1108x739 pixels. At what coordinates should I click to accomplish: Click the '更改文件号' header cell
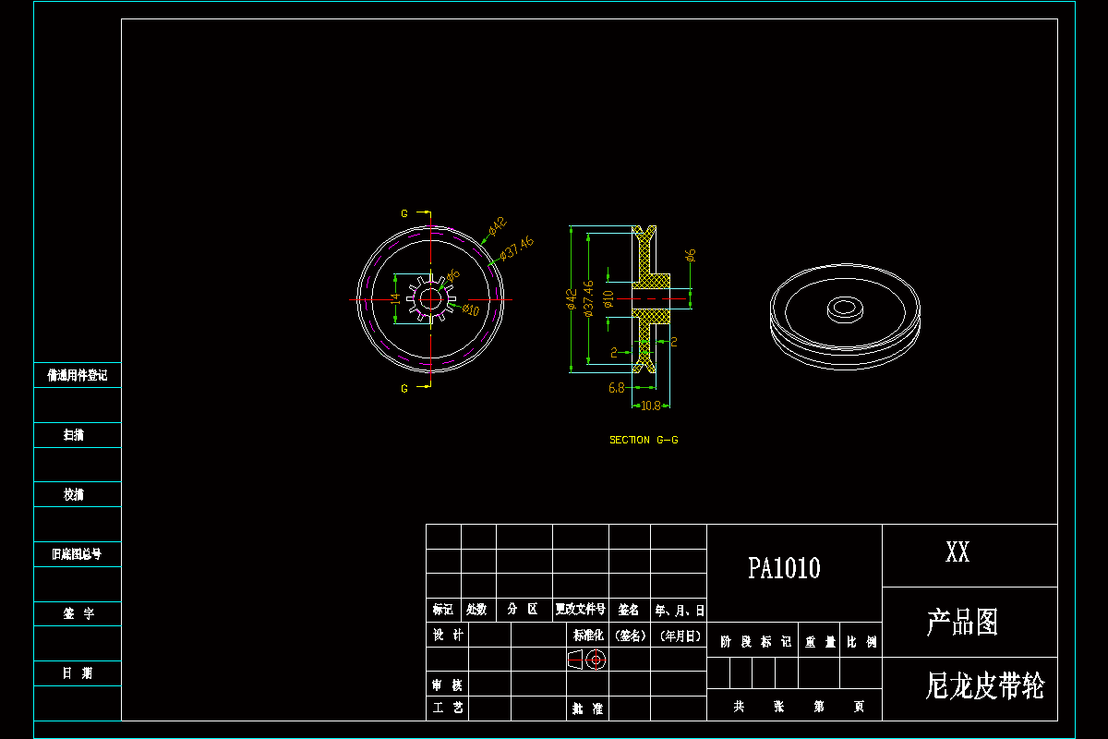[580, 610]
